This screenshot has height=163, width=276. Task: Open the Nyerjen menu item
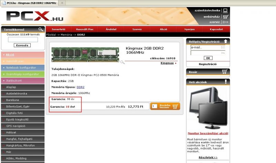(189, 29)
